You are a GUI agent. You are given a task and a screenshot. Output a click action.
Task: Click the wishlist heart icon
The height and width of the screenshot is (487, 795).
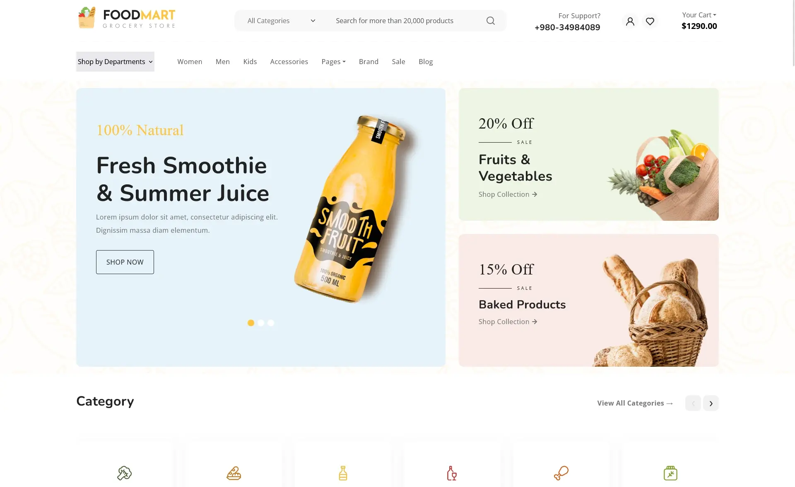pos(650,21)
